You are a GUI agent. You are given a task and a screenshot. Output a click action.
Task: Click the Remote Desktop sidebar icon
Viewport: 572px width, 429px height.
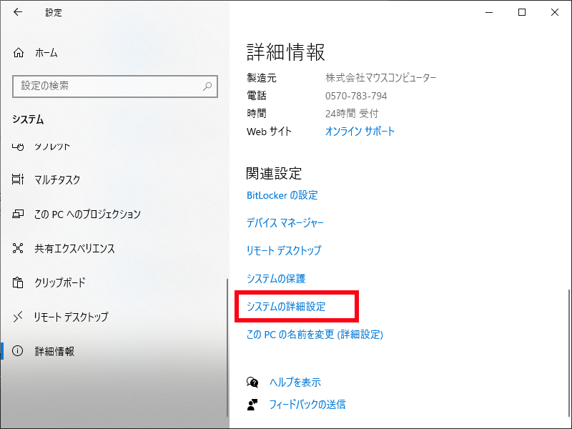[19, 317]
